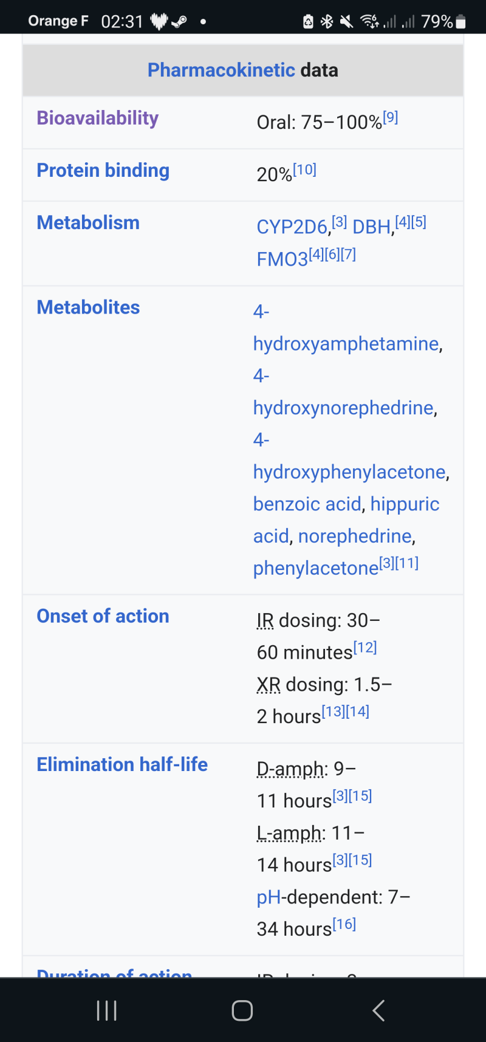Tap the back navigation arrow
Image resolution: width=486 pixels, height=1042 pixels.
[378, 1009]
